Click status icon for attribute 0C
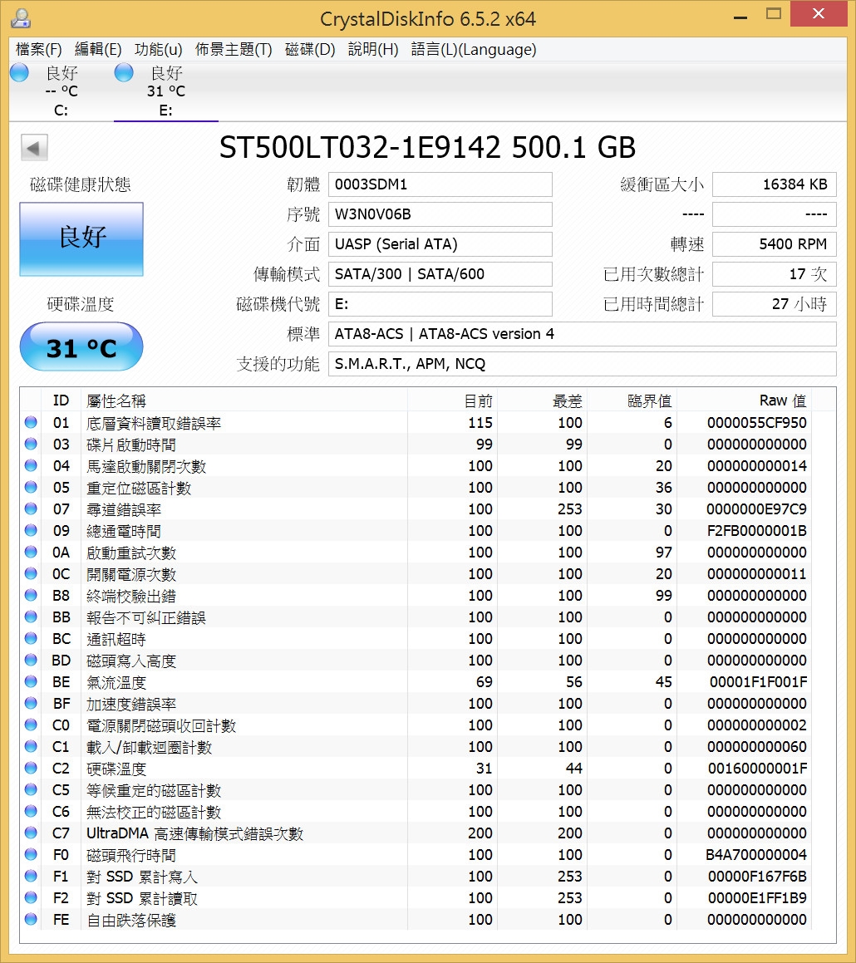Screen dimensions: 856x963 (31, 573)
